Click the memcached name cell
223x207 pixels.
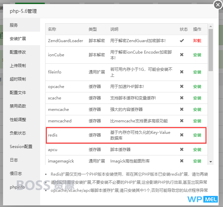(60, 121)
